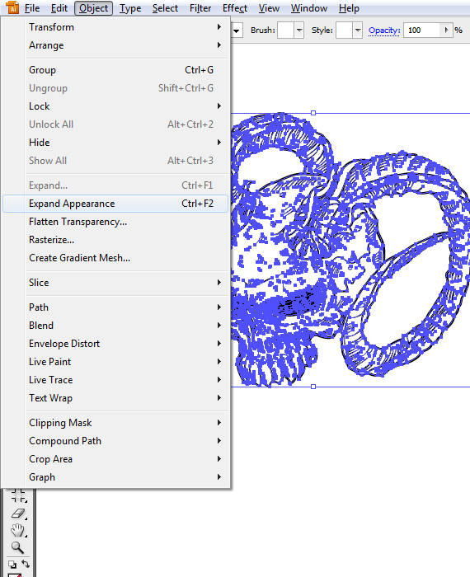Viewport: 470px width, 577px height.
Task: Open the Opacity slider arrow
Action: coord(446,30)
